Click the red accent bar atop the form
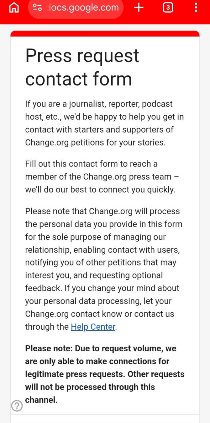The height and width of the screenshot is (423, 210). pos(105,34)
